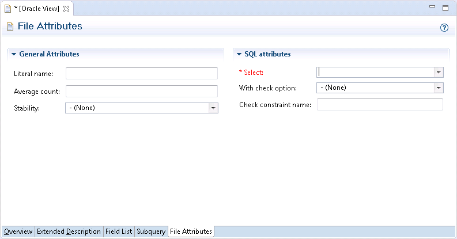Screen dimensions: 457x239
Task: Click the Check constraint name field
Action: pyautogui.click(x=379, y=104)
